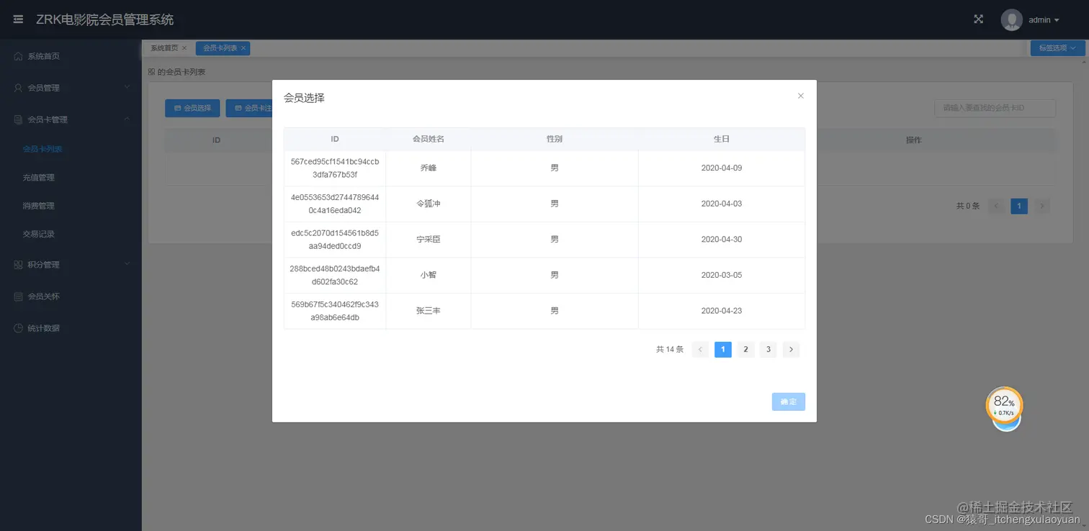Select the member row 宁采臣
The image size is (1089, 531).
pos(544,240)
